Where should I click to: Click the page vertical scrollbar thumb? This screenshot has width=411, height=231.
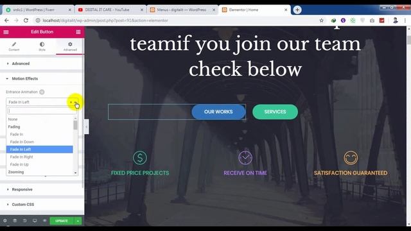coord(408,40)
